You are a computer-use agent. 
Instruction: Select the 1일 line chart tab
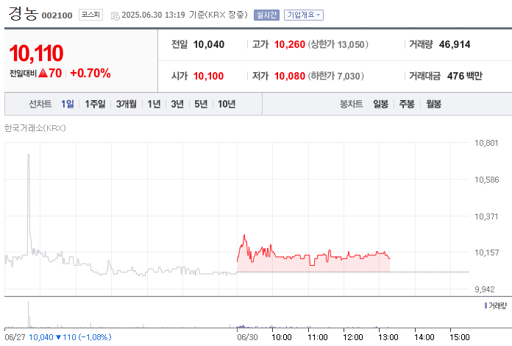pos(68,104)
